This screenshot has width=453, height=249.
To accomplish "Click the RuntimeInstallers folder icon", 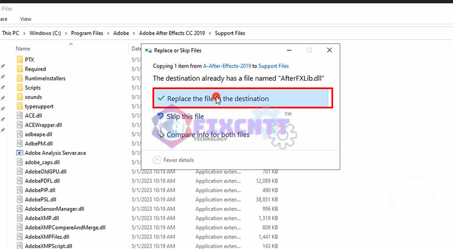I will pos(20,78).
